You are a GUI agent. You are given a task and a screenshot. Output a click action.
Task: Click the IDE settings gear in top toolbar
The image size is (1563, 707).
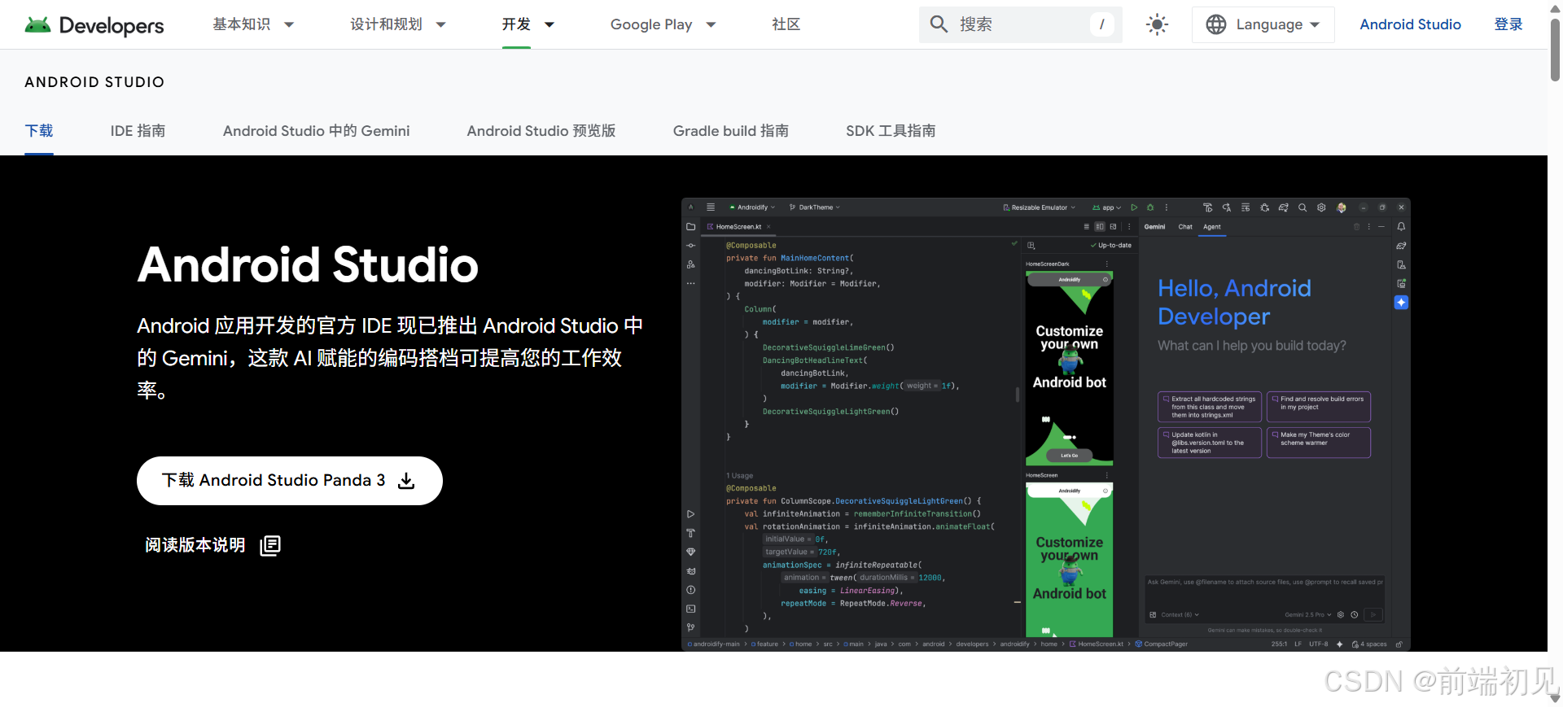tap(1321, 207)
